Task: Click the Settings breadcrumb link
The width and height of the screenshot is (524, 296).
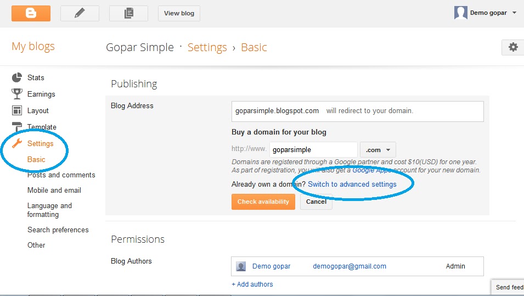Action: [x=207, y=47]
